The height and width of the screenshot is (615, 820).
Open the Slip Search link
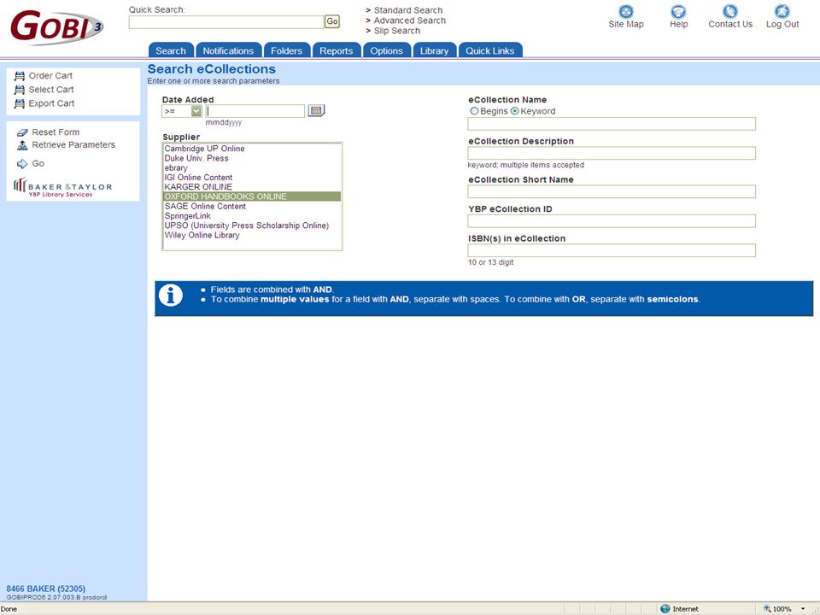[397, 31]
